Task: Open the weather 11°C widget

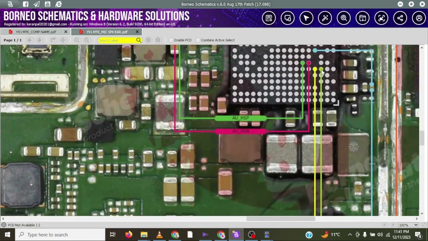Action: click(331, 235)
